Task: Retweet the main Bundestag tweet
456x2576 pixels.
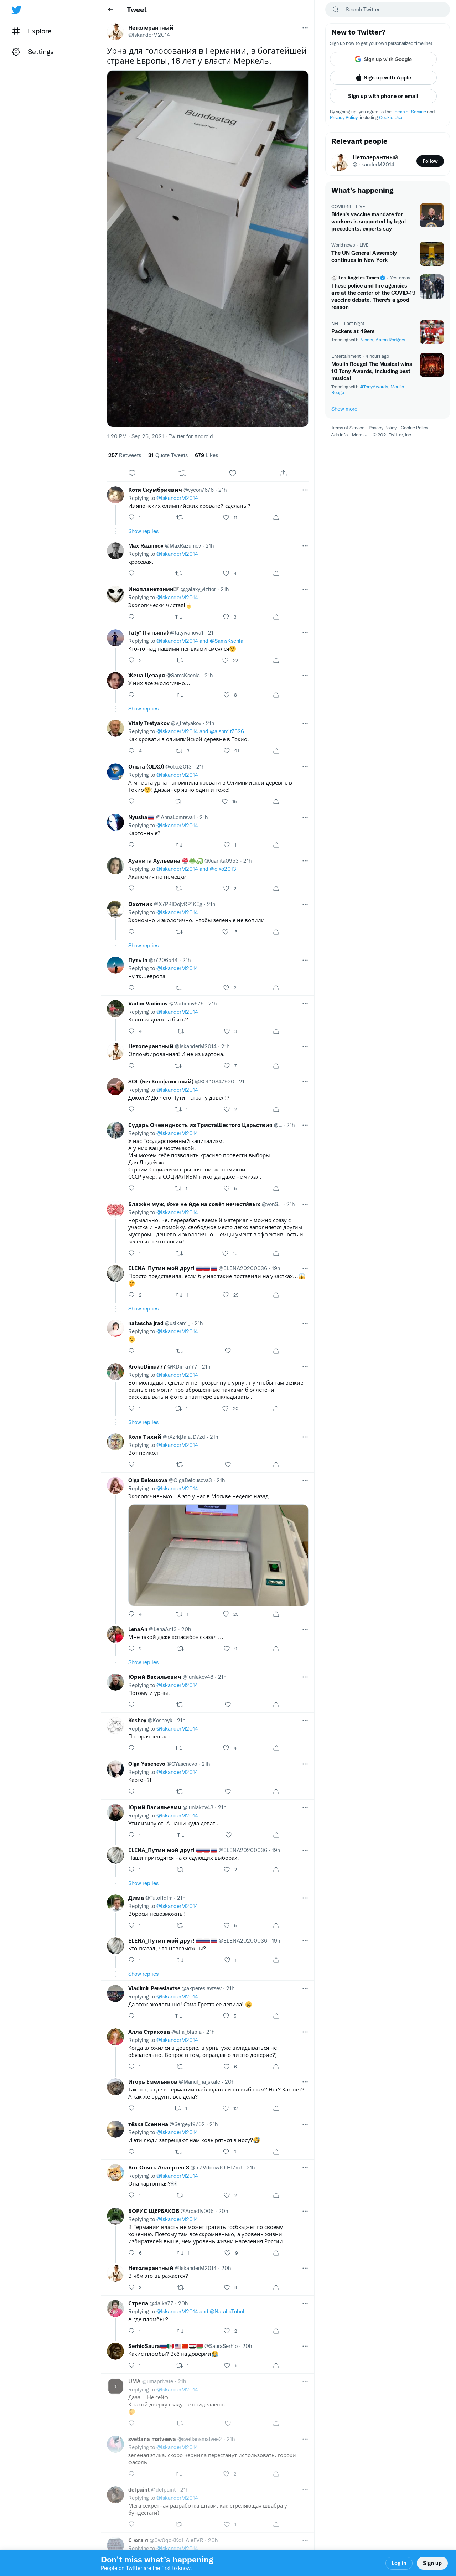Action: coord(182,473)
